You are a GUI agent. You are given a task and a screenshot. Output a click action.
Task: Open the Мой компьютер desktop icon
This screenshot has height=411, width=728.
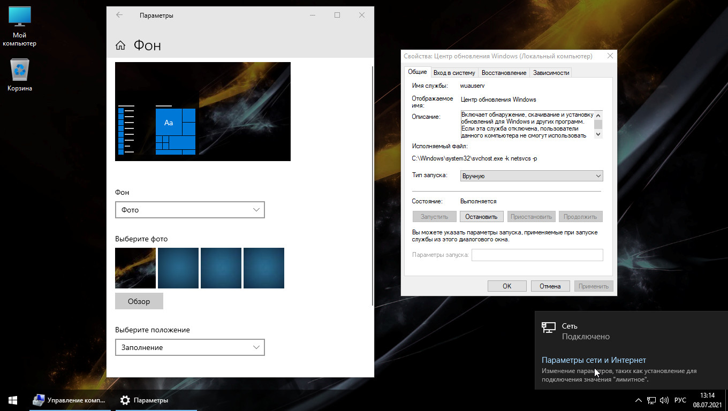pyautogui.click(x=20, y=27)
